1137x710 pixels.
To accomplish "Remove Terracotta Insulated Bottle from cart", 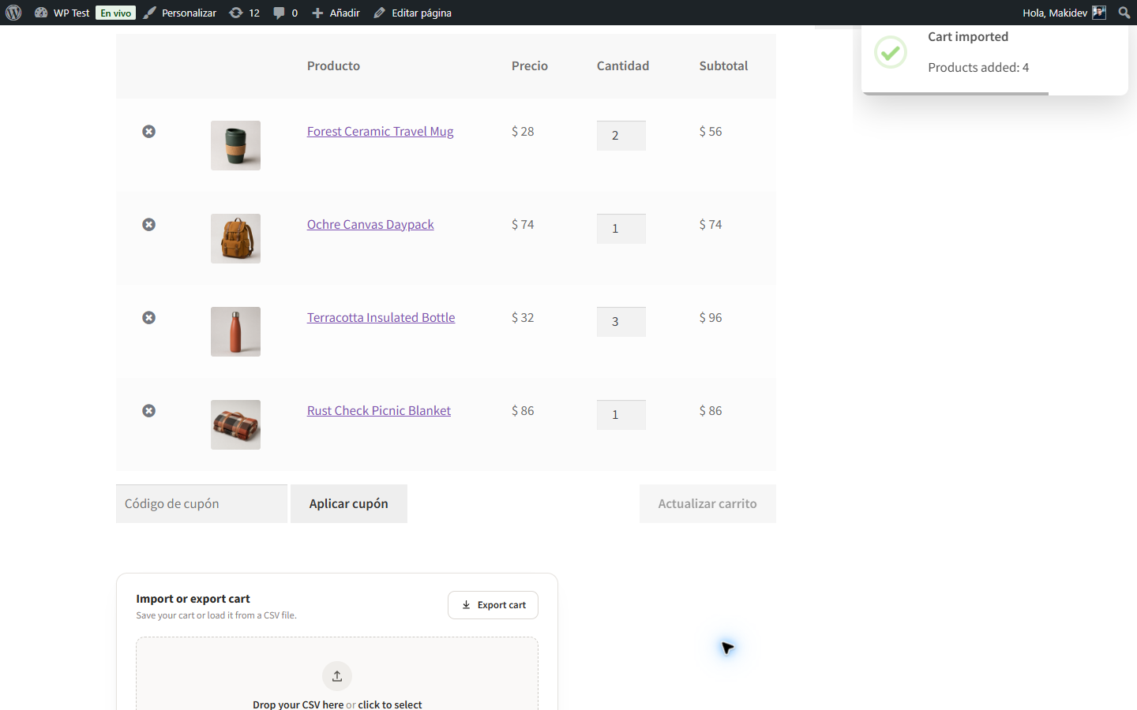I will 148,318.
